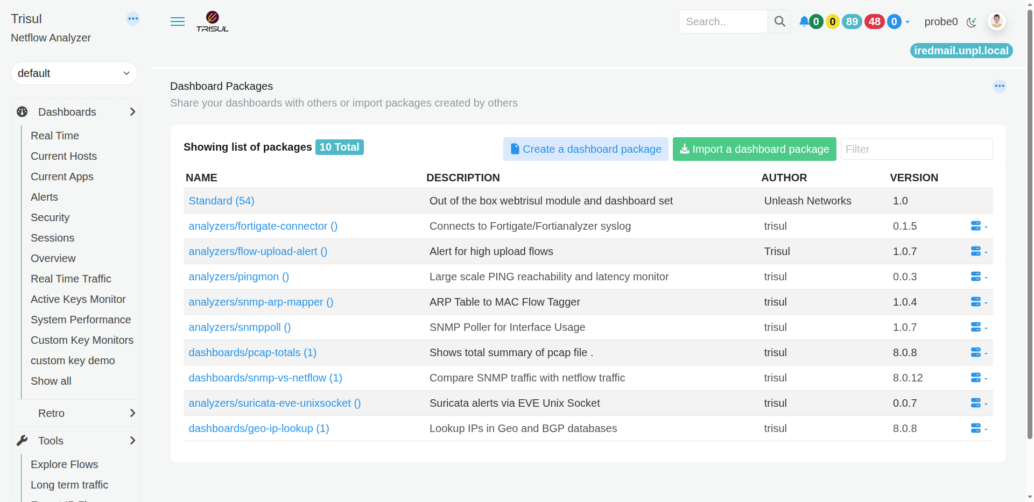Image resolution: width=1034 pixels, height=502 pixels.
Task: Open the user avatar menu
Action: coord(996,21)
